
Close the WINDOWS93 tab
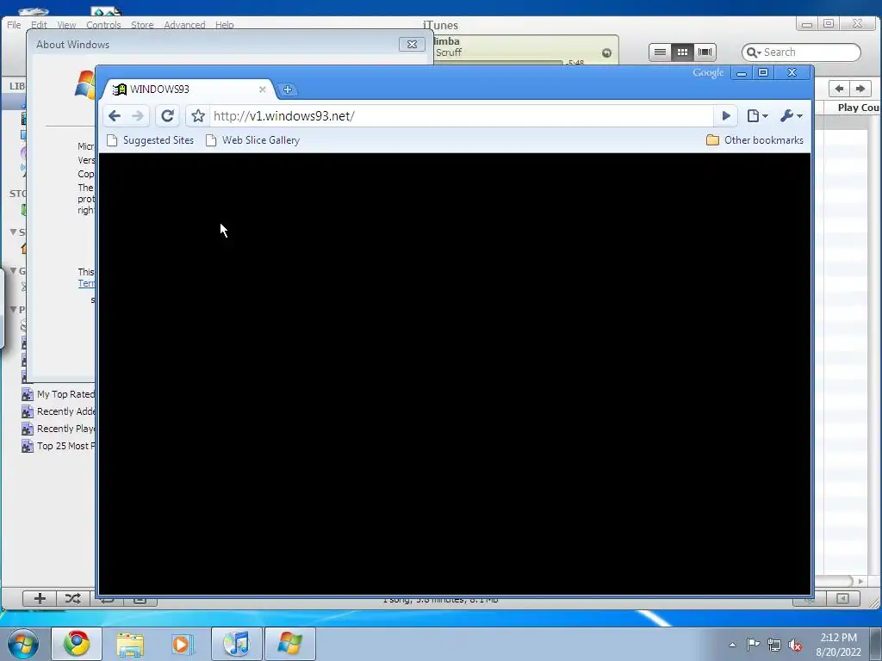[x=262, y=90]
